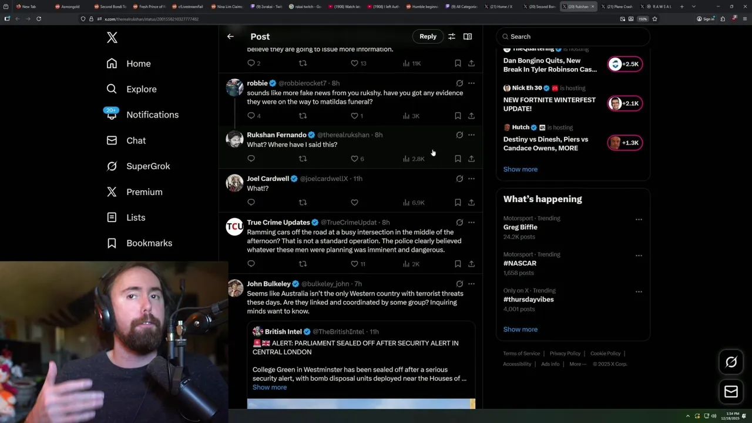Open Cookie Policy link

point(605,354)
